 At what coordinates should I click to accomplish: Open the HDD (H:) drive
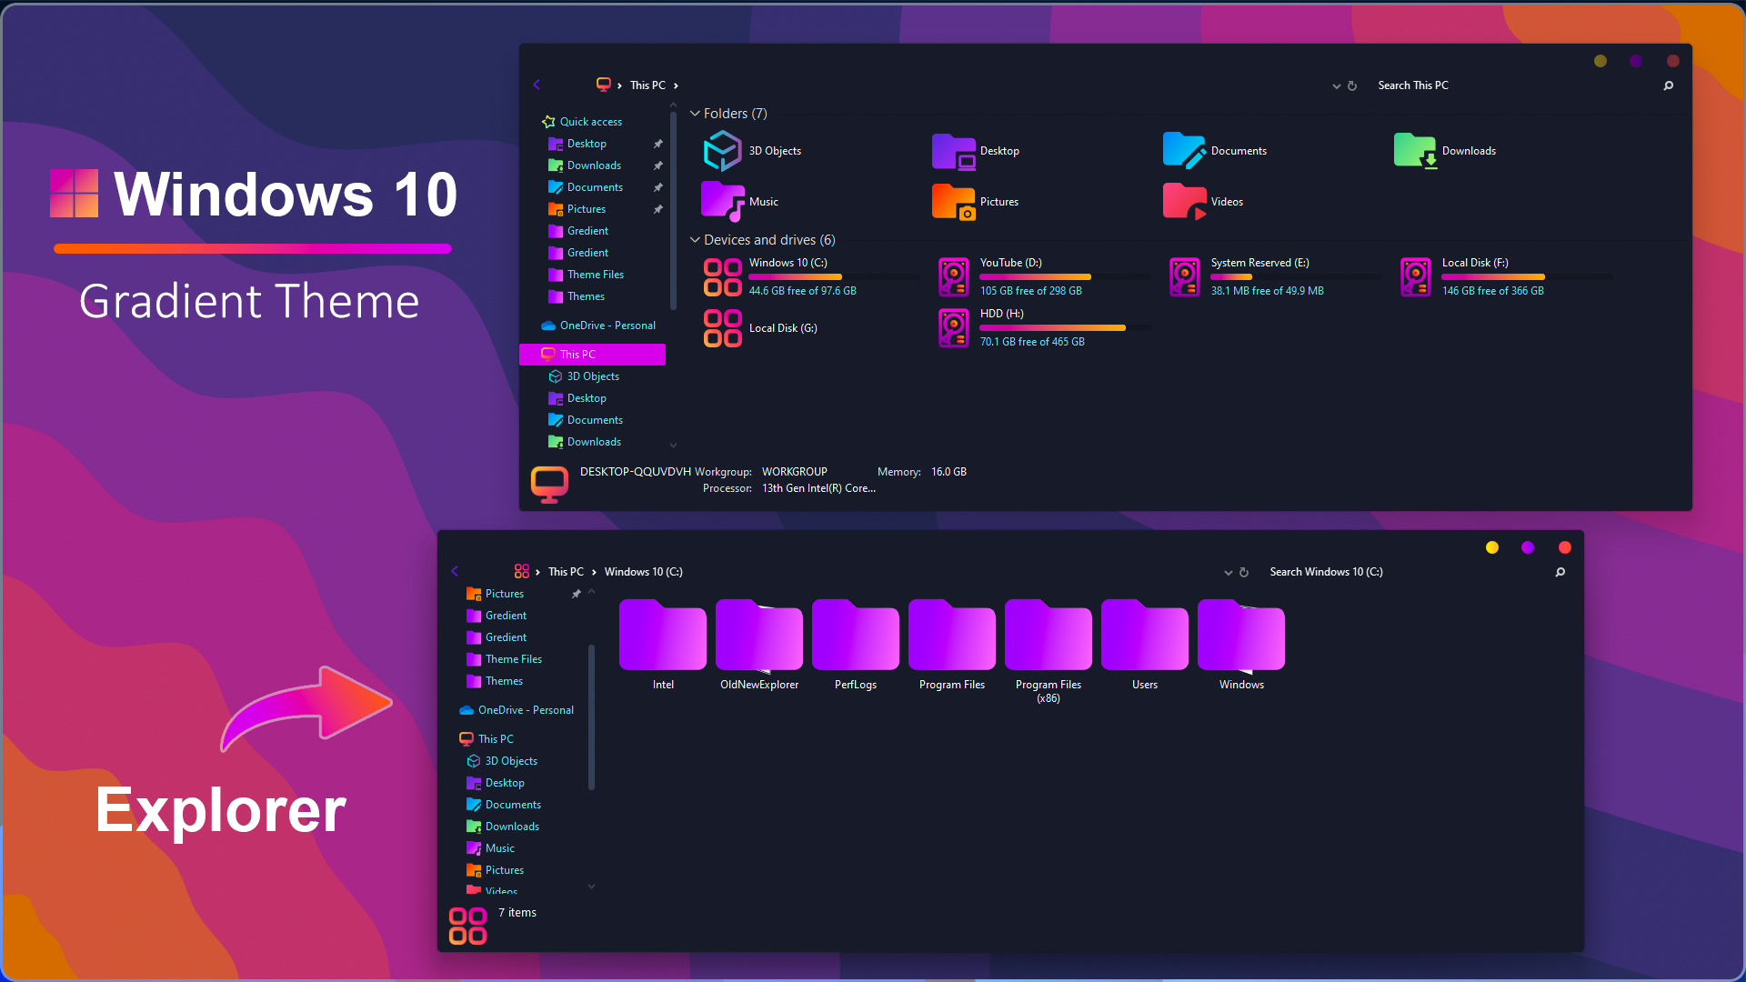954,327
